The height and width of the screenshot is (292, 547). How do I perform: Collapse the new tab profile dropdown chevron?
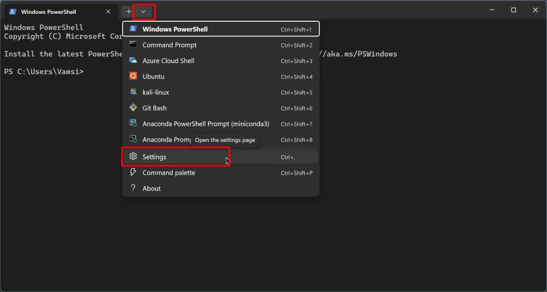[143, 11]
